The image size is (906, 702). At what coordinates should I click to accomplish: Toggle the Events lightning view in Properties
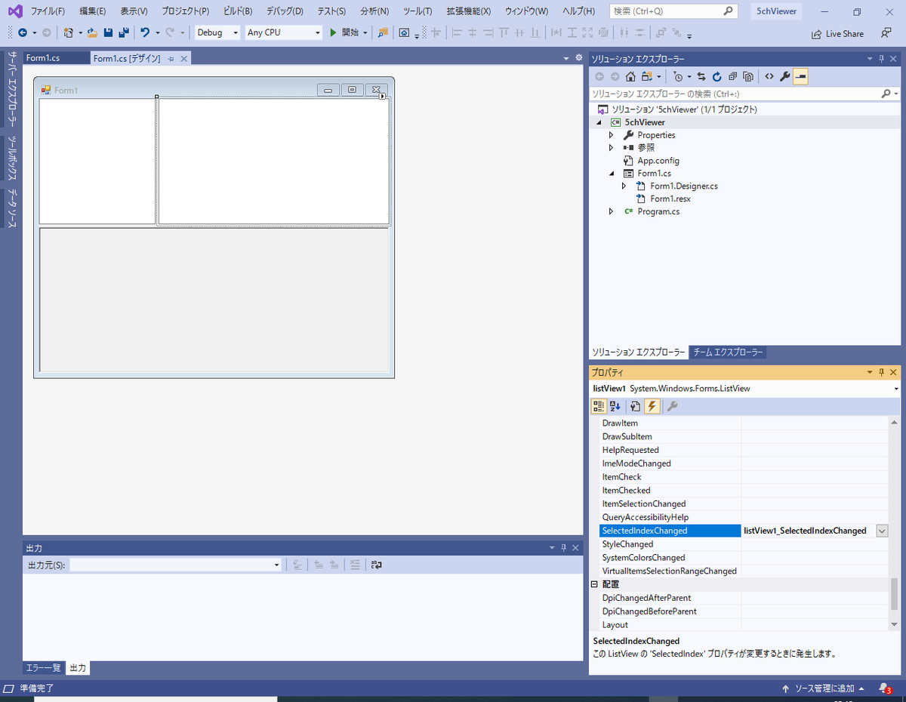click(652, 406)
